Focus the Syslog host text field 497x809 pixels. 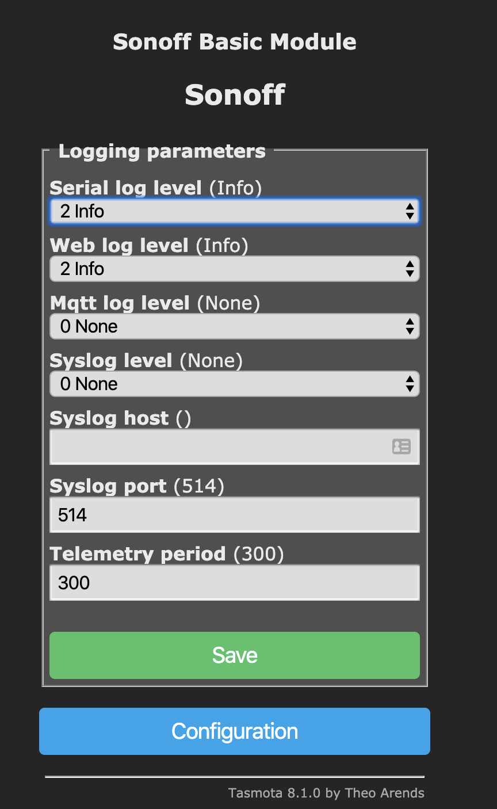coord(219,447)
